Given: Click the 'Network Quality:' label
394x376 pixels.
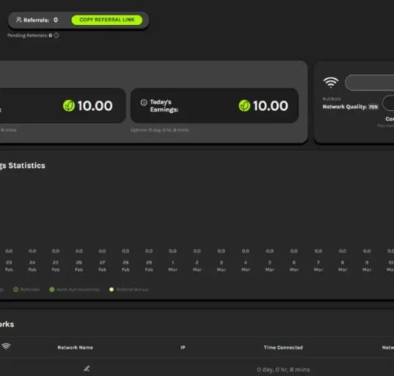Looking at the screenshot, I should pyautogui.click(x=345, y=107).
